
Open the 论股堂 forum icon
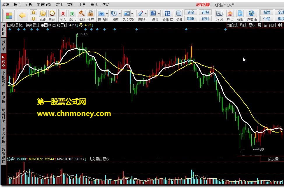coord(168,13)
